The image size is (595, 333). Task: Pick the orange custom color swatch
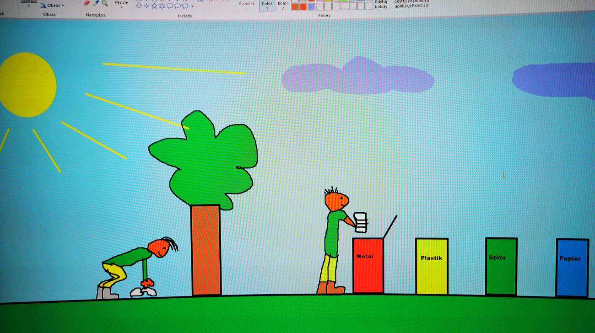(x=295, y=6)
